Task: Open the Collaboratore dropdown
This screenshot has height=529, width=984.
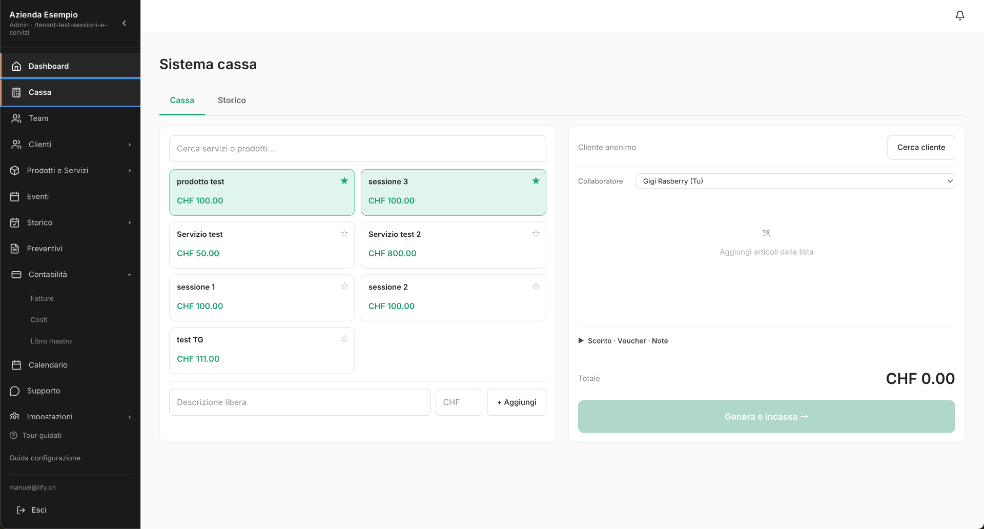Action: point(795,181)
